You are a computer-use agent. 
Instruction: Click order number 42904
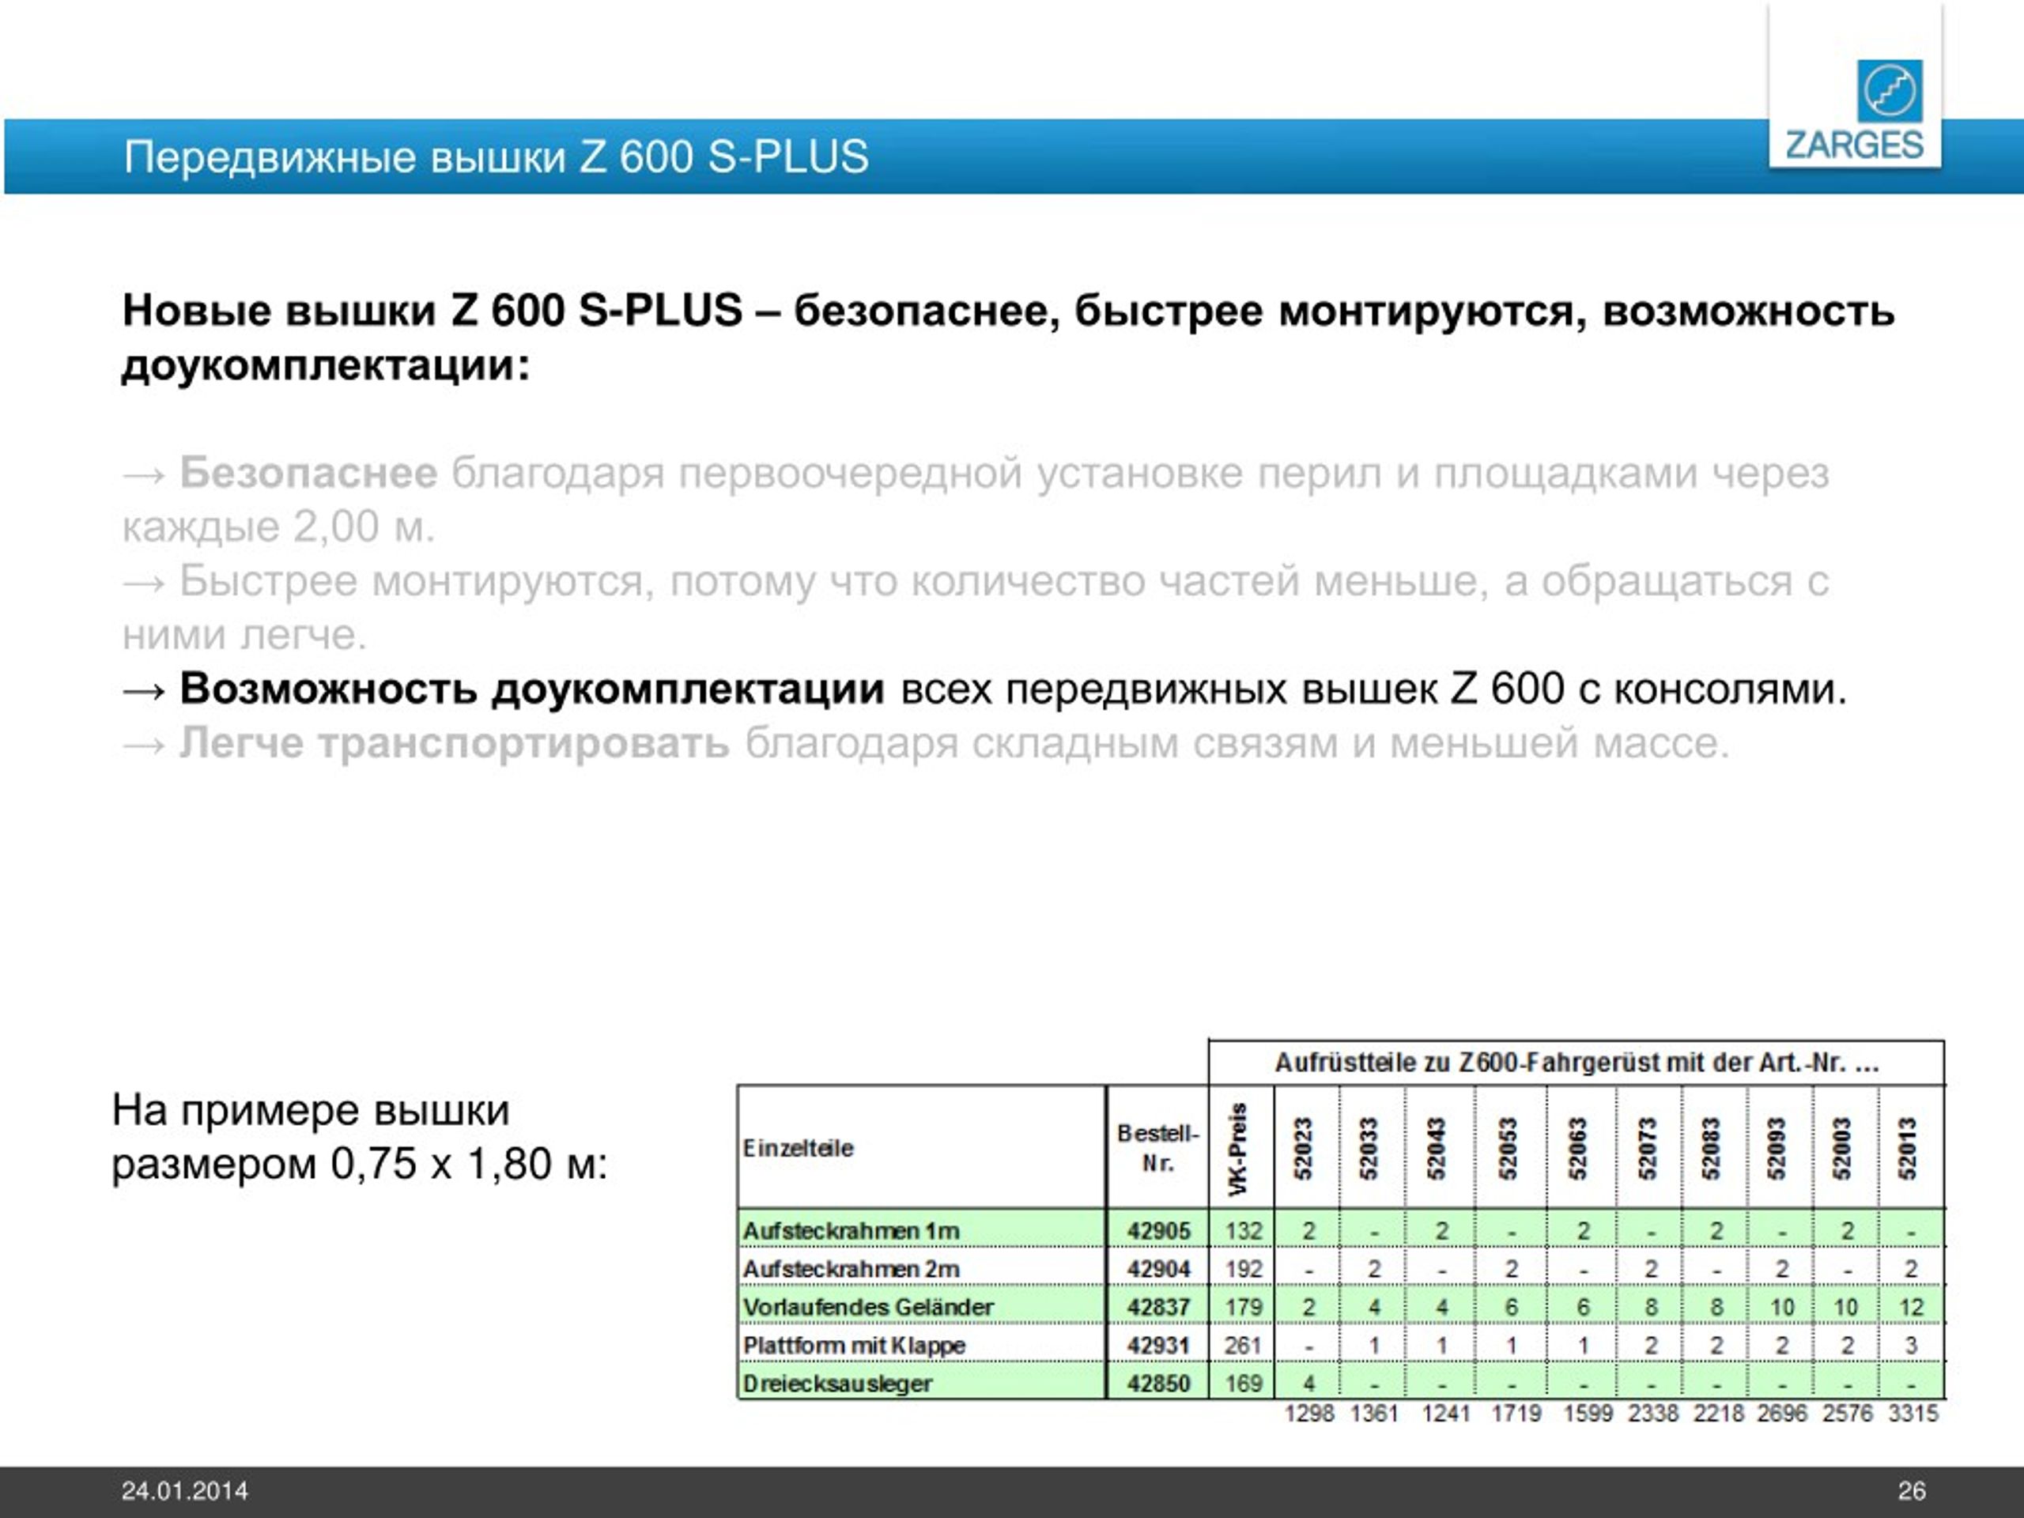(1158, 1269)
